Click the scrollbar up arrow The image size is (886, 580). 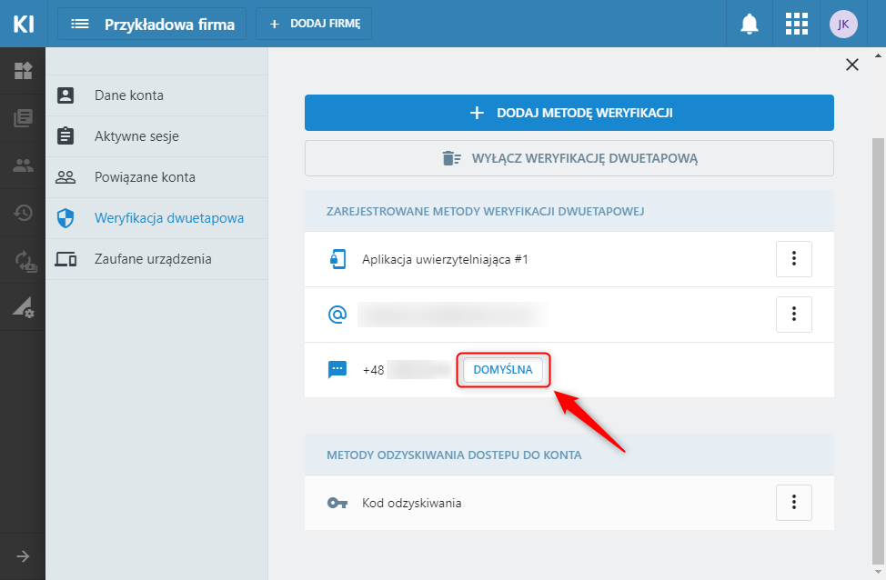pos(878,55)
